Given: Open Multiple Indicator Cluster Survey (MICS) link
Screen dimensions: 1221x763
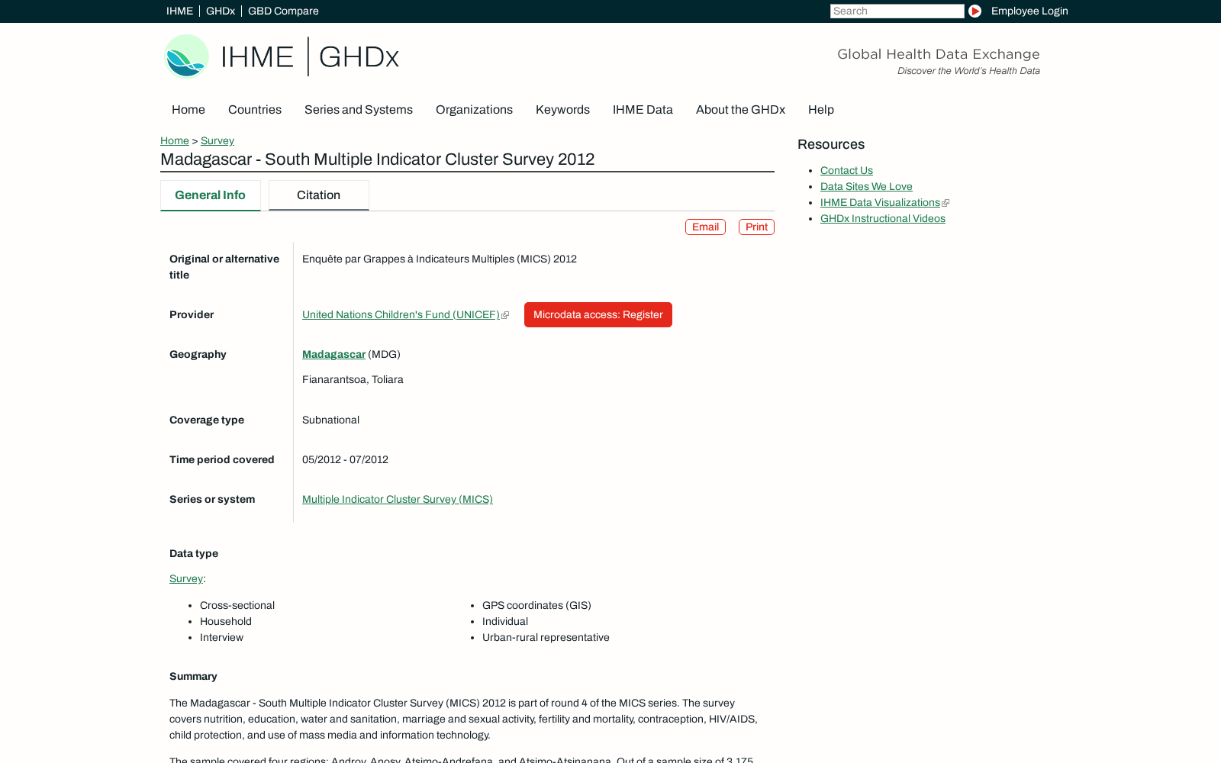Looking at the screenshot, I should [398, 499].
